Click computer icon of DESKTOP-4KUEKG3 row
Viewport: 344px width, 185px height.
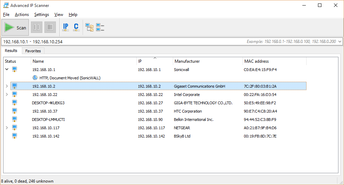(15, 103)
